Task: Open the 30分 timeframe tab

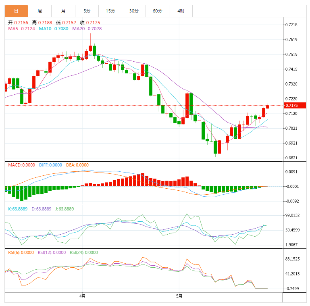Action: [134, 11]
